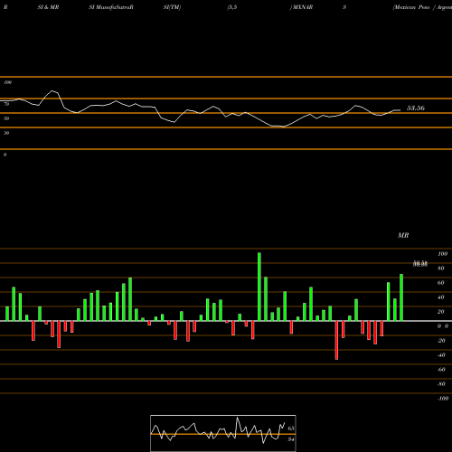This screenshot has height=452, width=452.
Task: Click the RSI axis label 50
Action: pyautogui.click(x=6, y=118)
